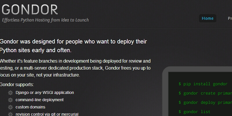
Task: Click the gear bullet beside revision control
Action: pyautogui.click(x=10, y=114)
